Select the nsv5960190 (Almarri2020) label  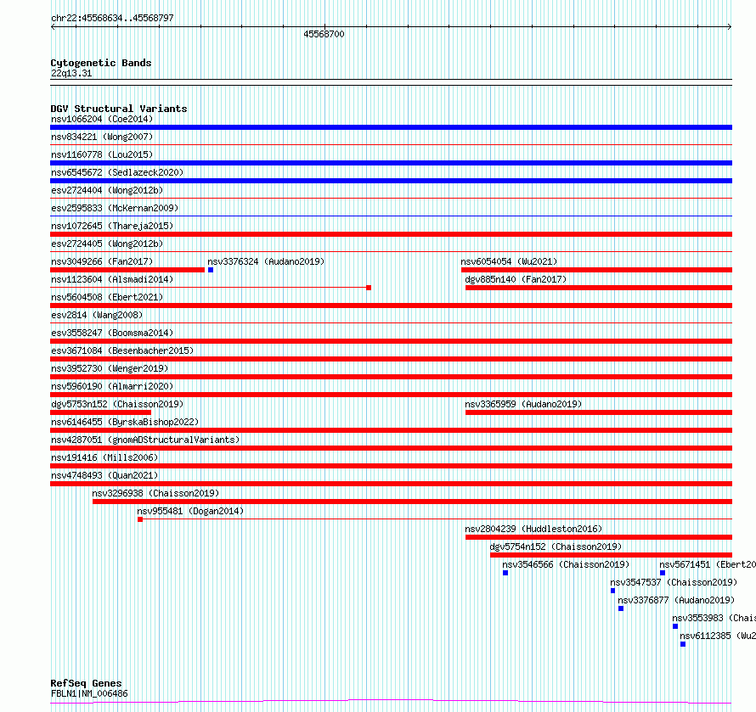point(112,386)
